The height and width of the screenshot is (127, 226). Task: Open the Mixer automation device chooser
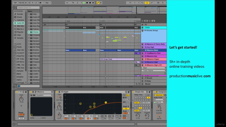(154, 68)
